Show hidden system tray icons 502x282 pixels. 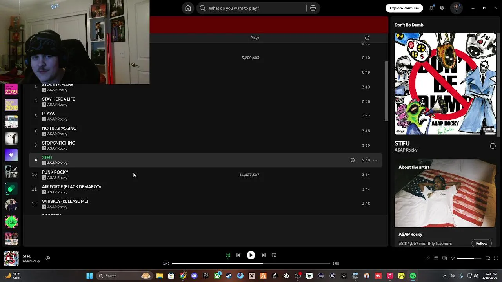tap(444, 276)
